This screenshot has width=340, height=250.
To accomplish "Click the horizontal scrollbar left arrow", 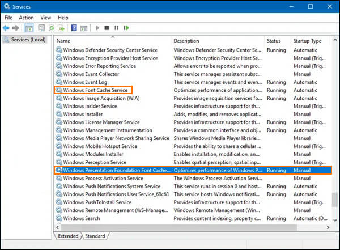I will [57, 227].
